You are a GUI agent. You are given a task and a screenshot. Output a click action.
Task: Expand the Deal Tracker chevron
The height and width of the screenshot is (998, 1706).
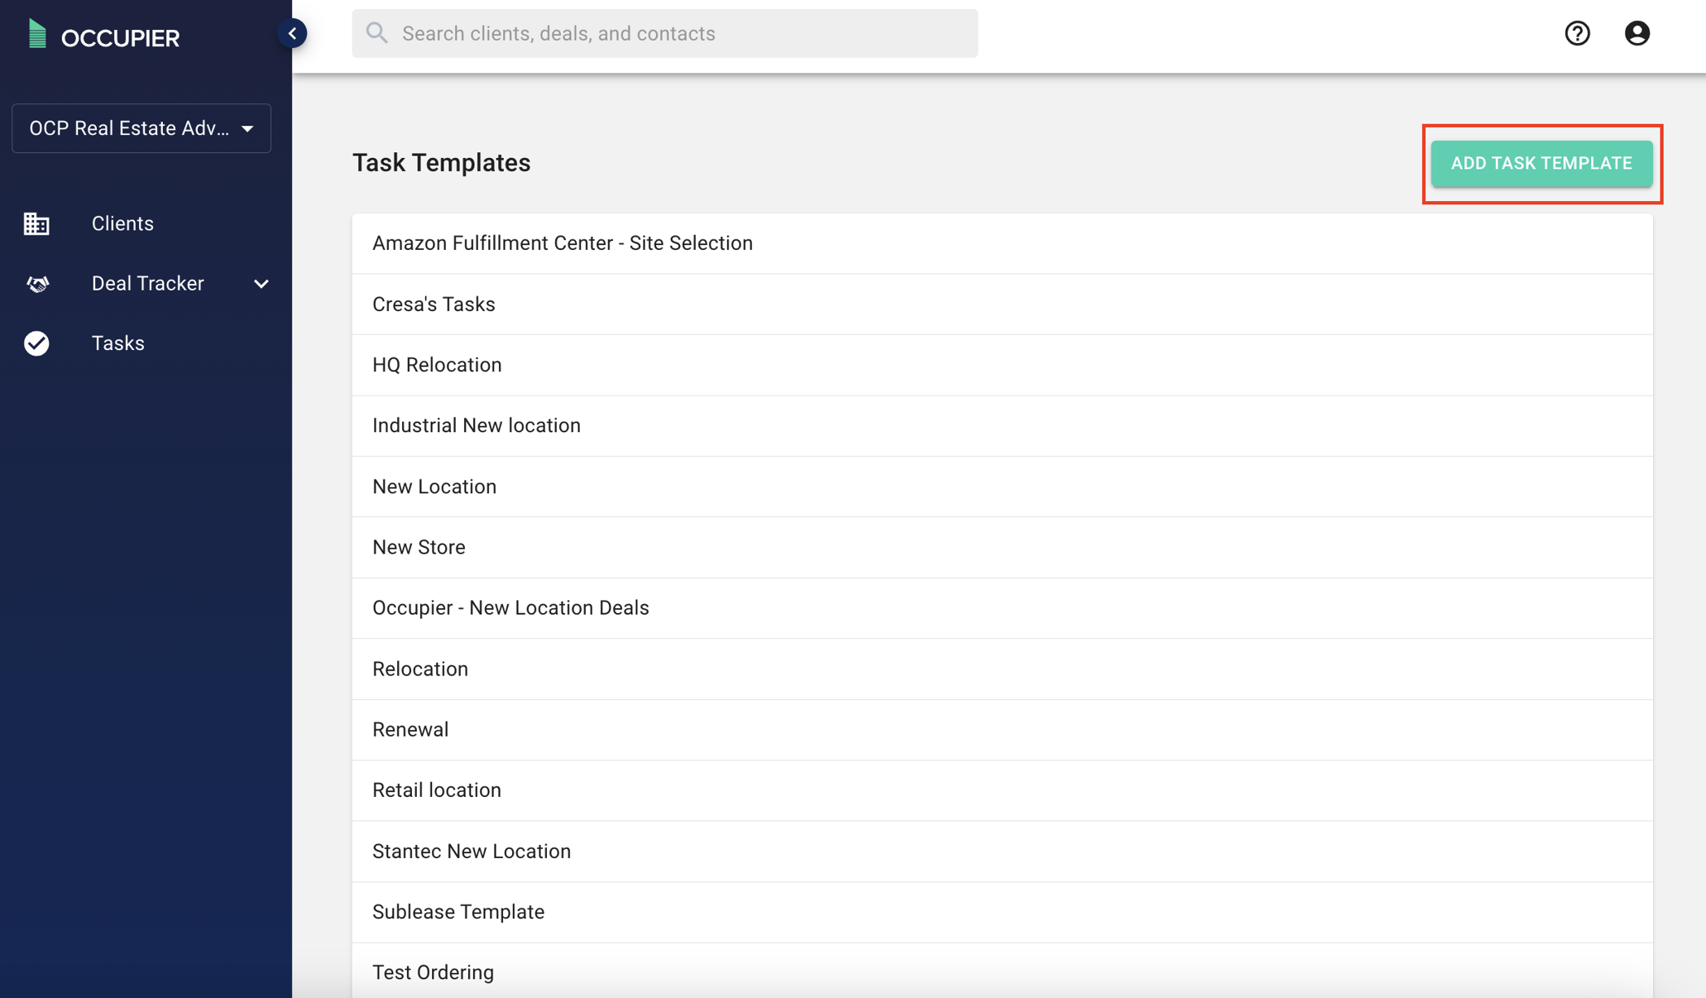[x=261, y=284]
